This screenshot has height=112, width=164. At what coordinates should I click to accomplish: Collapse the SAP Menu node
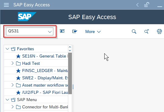pos(7,100)
